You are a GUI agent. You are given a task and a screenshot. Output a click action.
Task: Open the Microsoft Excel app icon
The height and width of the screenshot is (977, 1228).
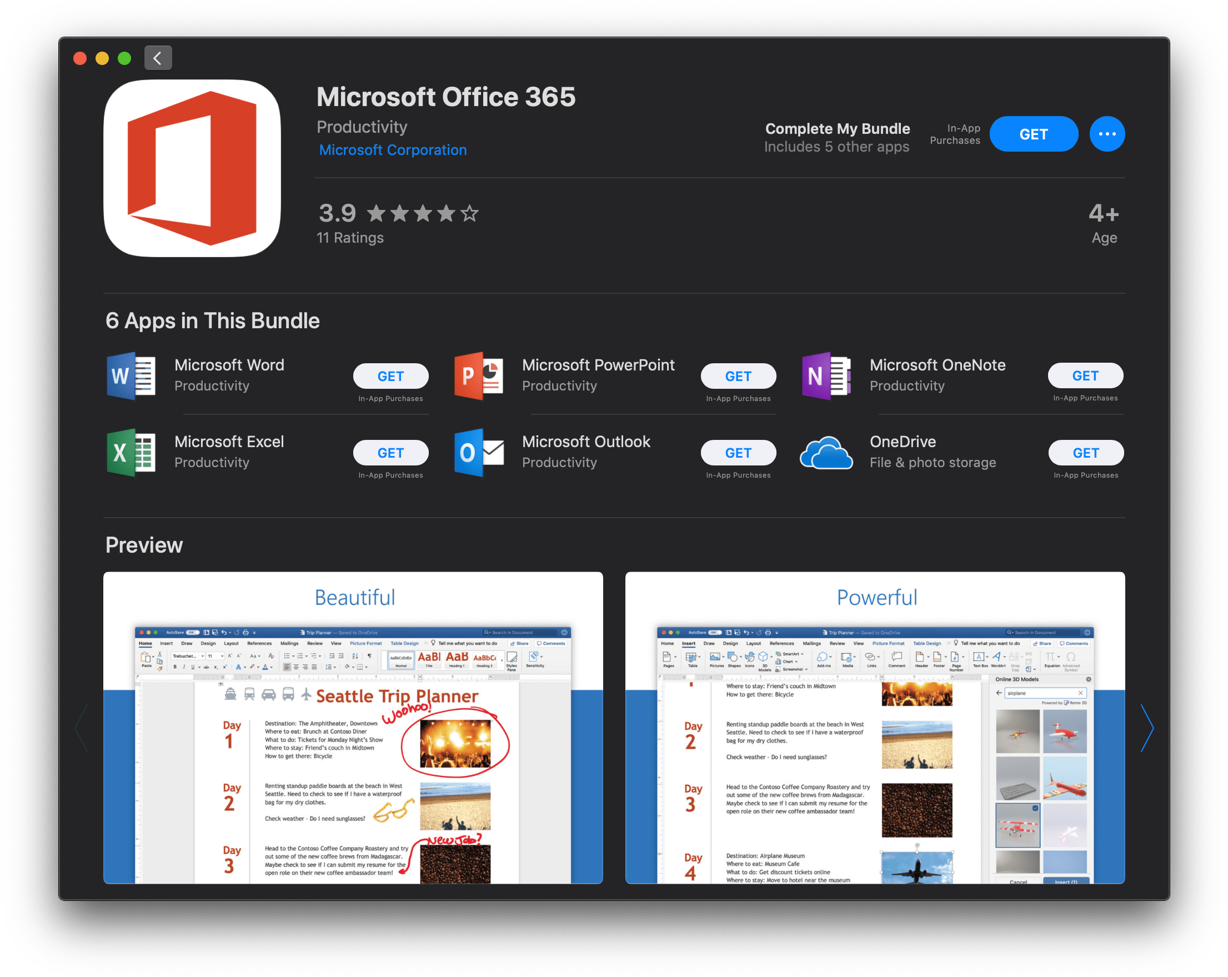coord(131,452)
